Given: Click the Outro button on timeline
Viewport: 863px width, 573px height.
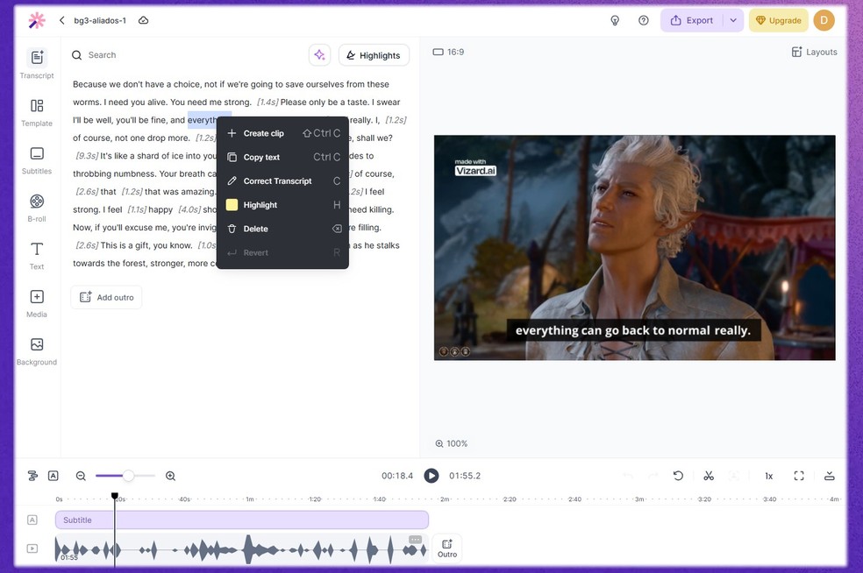Looking at the screenshot, I should pos(447,548).
